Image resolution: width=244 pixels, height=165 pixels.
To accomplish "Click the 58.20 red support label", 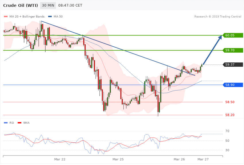I will (x=230, y=115).
